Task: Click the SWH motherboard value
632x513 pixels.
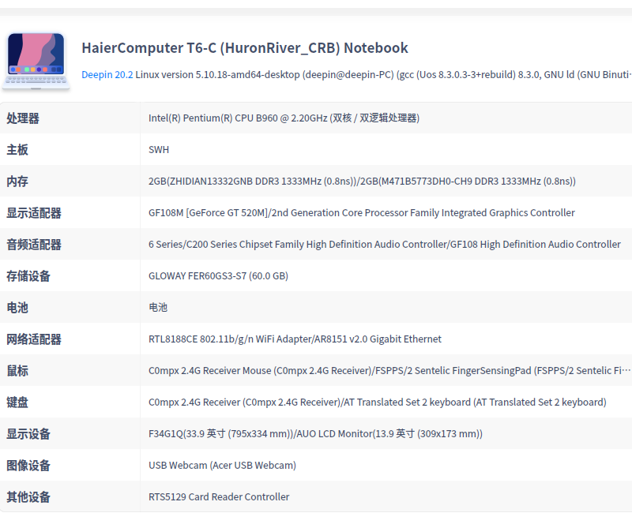Action: click(159, 150)
